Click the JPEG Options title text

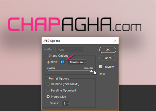[52, 41]
